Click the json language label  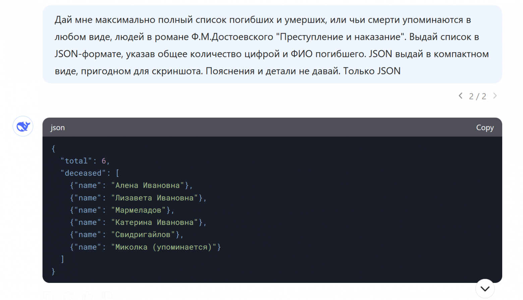(x=58, y=128)
